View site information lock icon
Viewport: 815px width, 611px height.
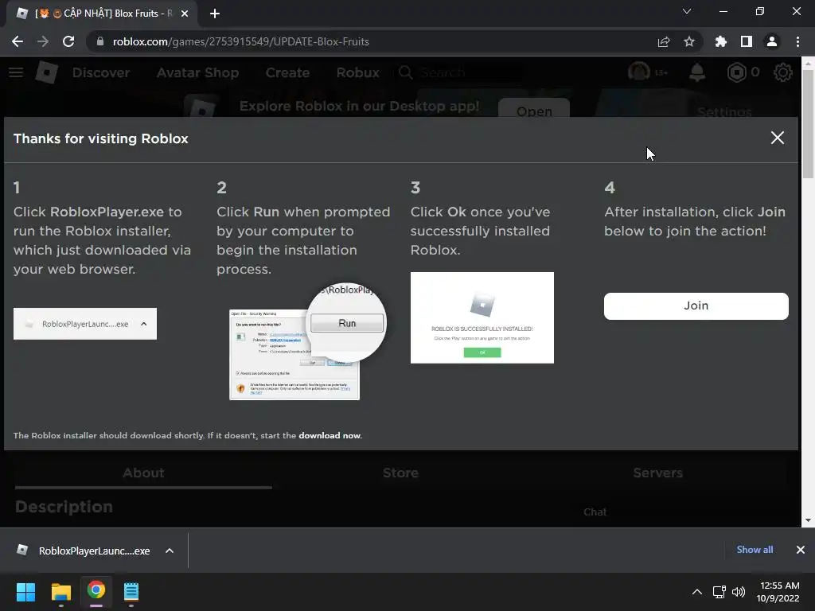click(99, 41)
